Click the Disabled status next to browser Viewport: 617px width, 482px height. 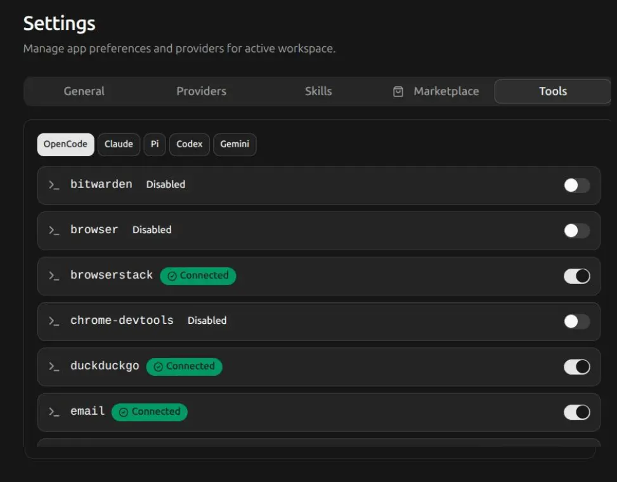[x=152, y=230]
